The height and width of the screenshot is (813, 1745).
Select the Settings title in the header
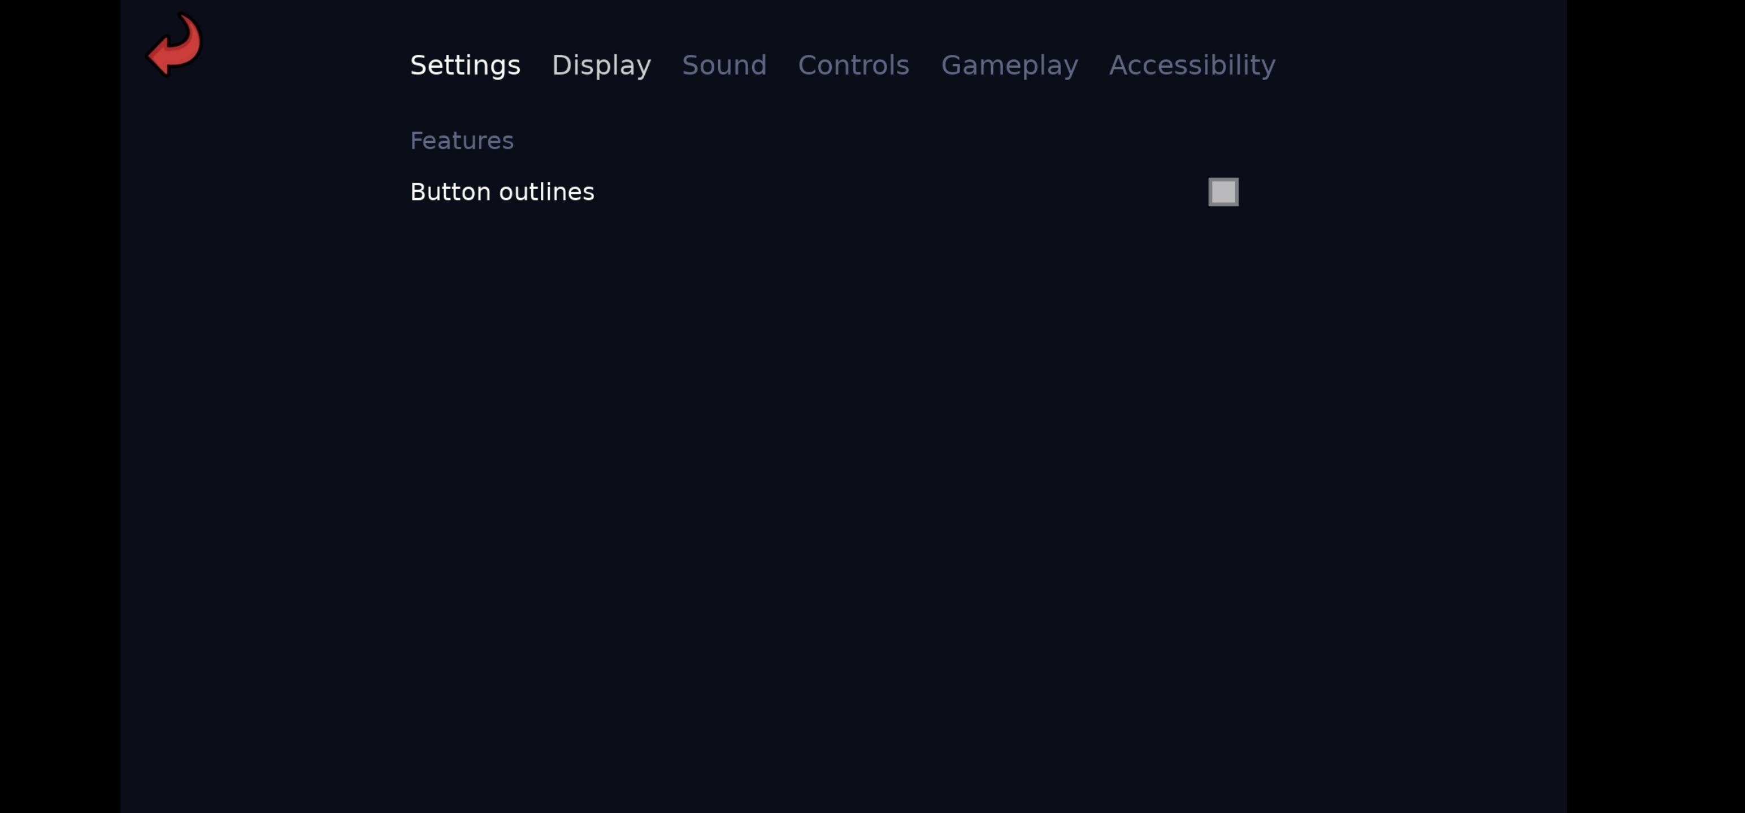click(465, 65)
